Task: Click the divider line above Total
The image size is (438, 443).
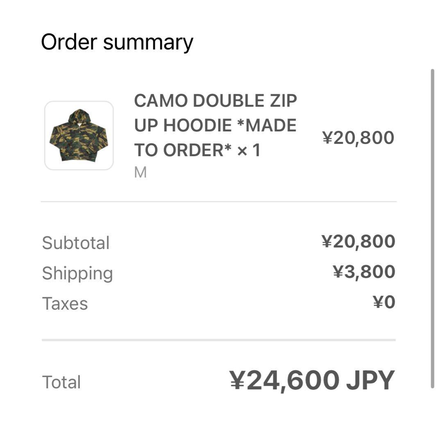Action: coord(219,340)
